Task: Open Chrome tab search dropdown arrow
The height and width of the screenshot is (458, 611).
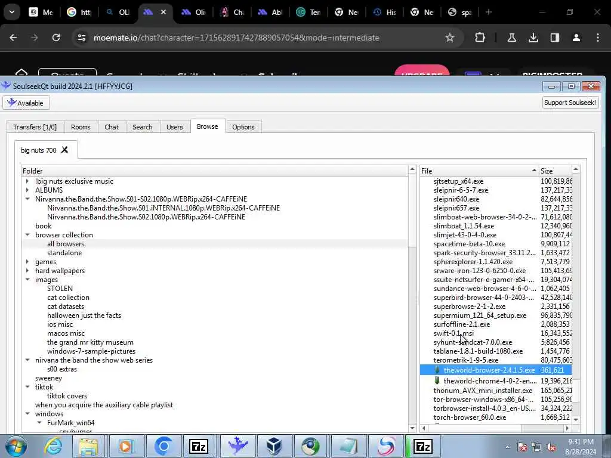Action: tap(12, 12)
